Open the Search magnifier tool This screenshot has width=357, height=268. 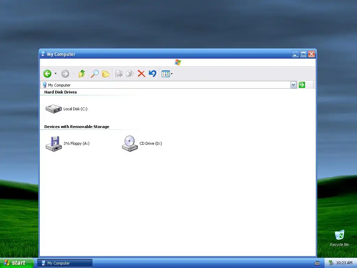[x=94, y=74]
